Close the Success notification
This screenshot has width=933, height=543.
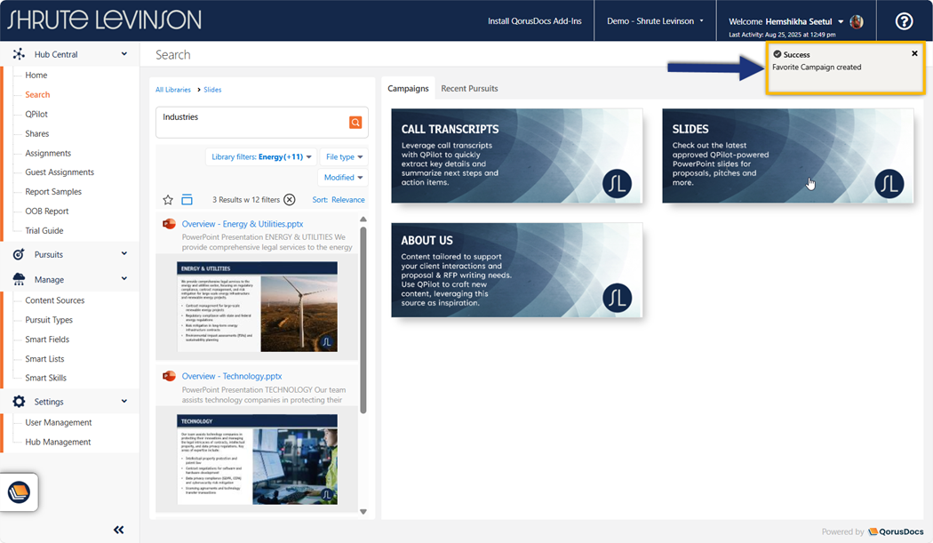pos(914,54)
